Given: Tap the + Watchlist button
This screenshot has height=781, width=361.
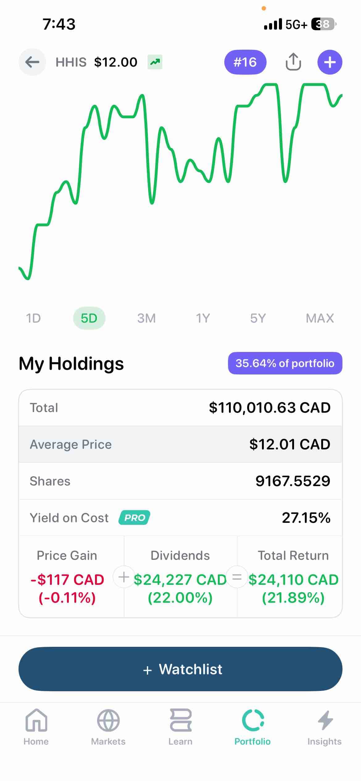Looking at the screenshot, I should pyautogui.click(x=180, y=669).
